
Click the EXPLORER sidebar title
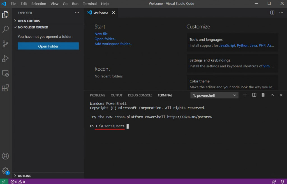25,13
